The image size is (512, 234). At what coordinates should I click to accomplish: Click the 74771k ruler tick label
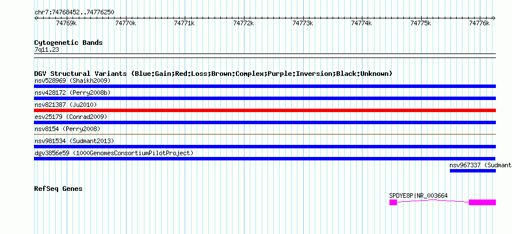coord(185,23)
